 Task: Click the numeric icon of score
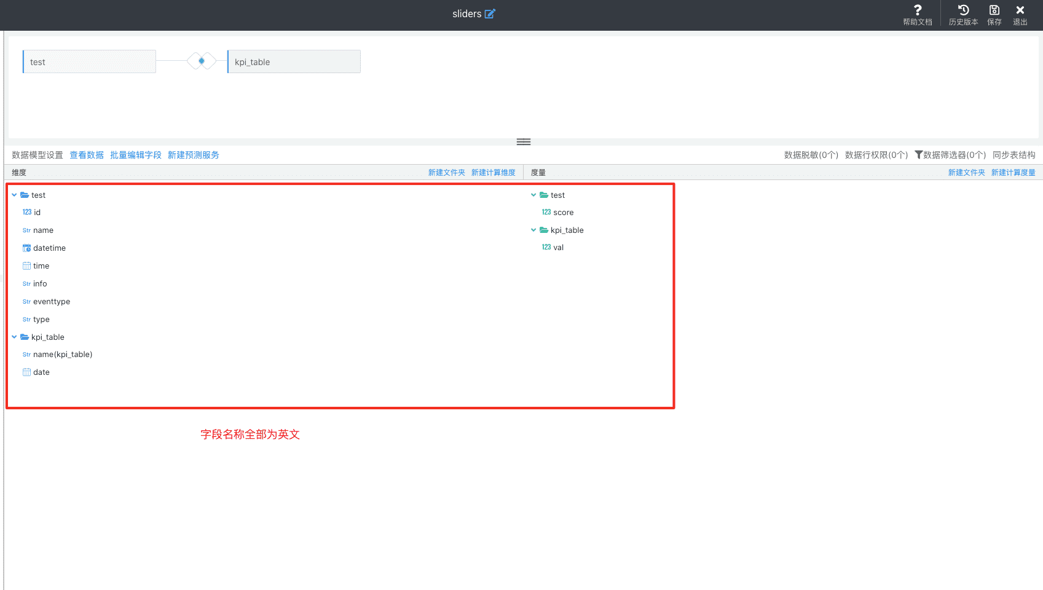[x=546, y=212]
